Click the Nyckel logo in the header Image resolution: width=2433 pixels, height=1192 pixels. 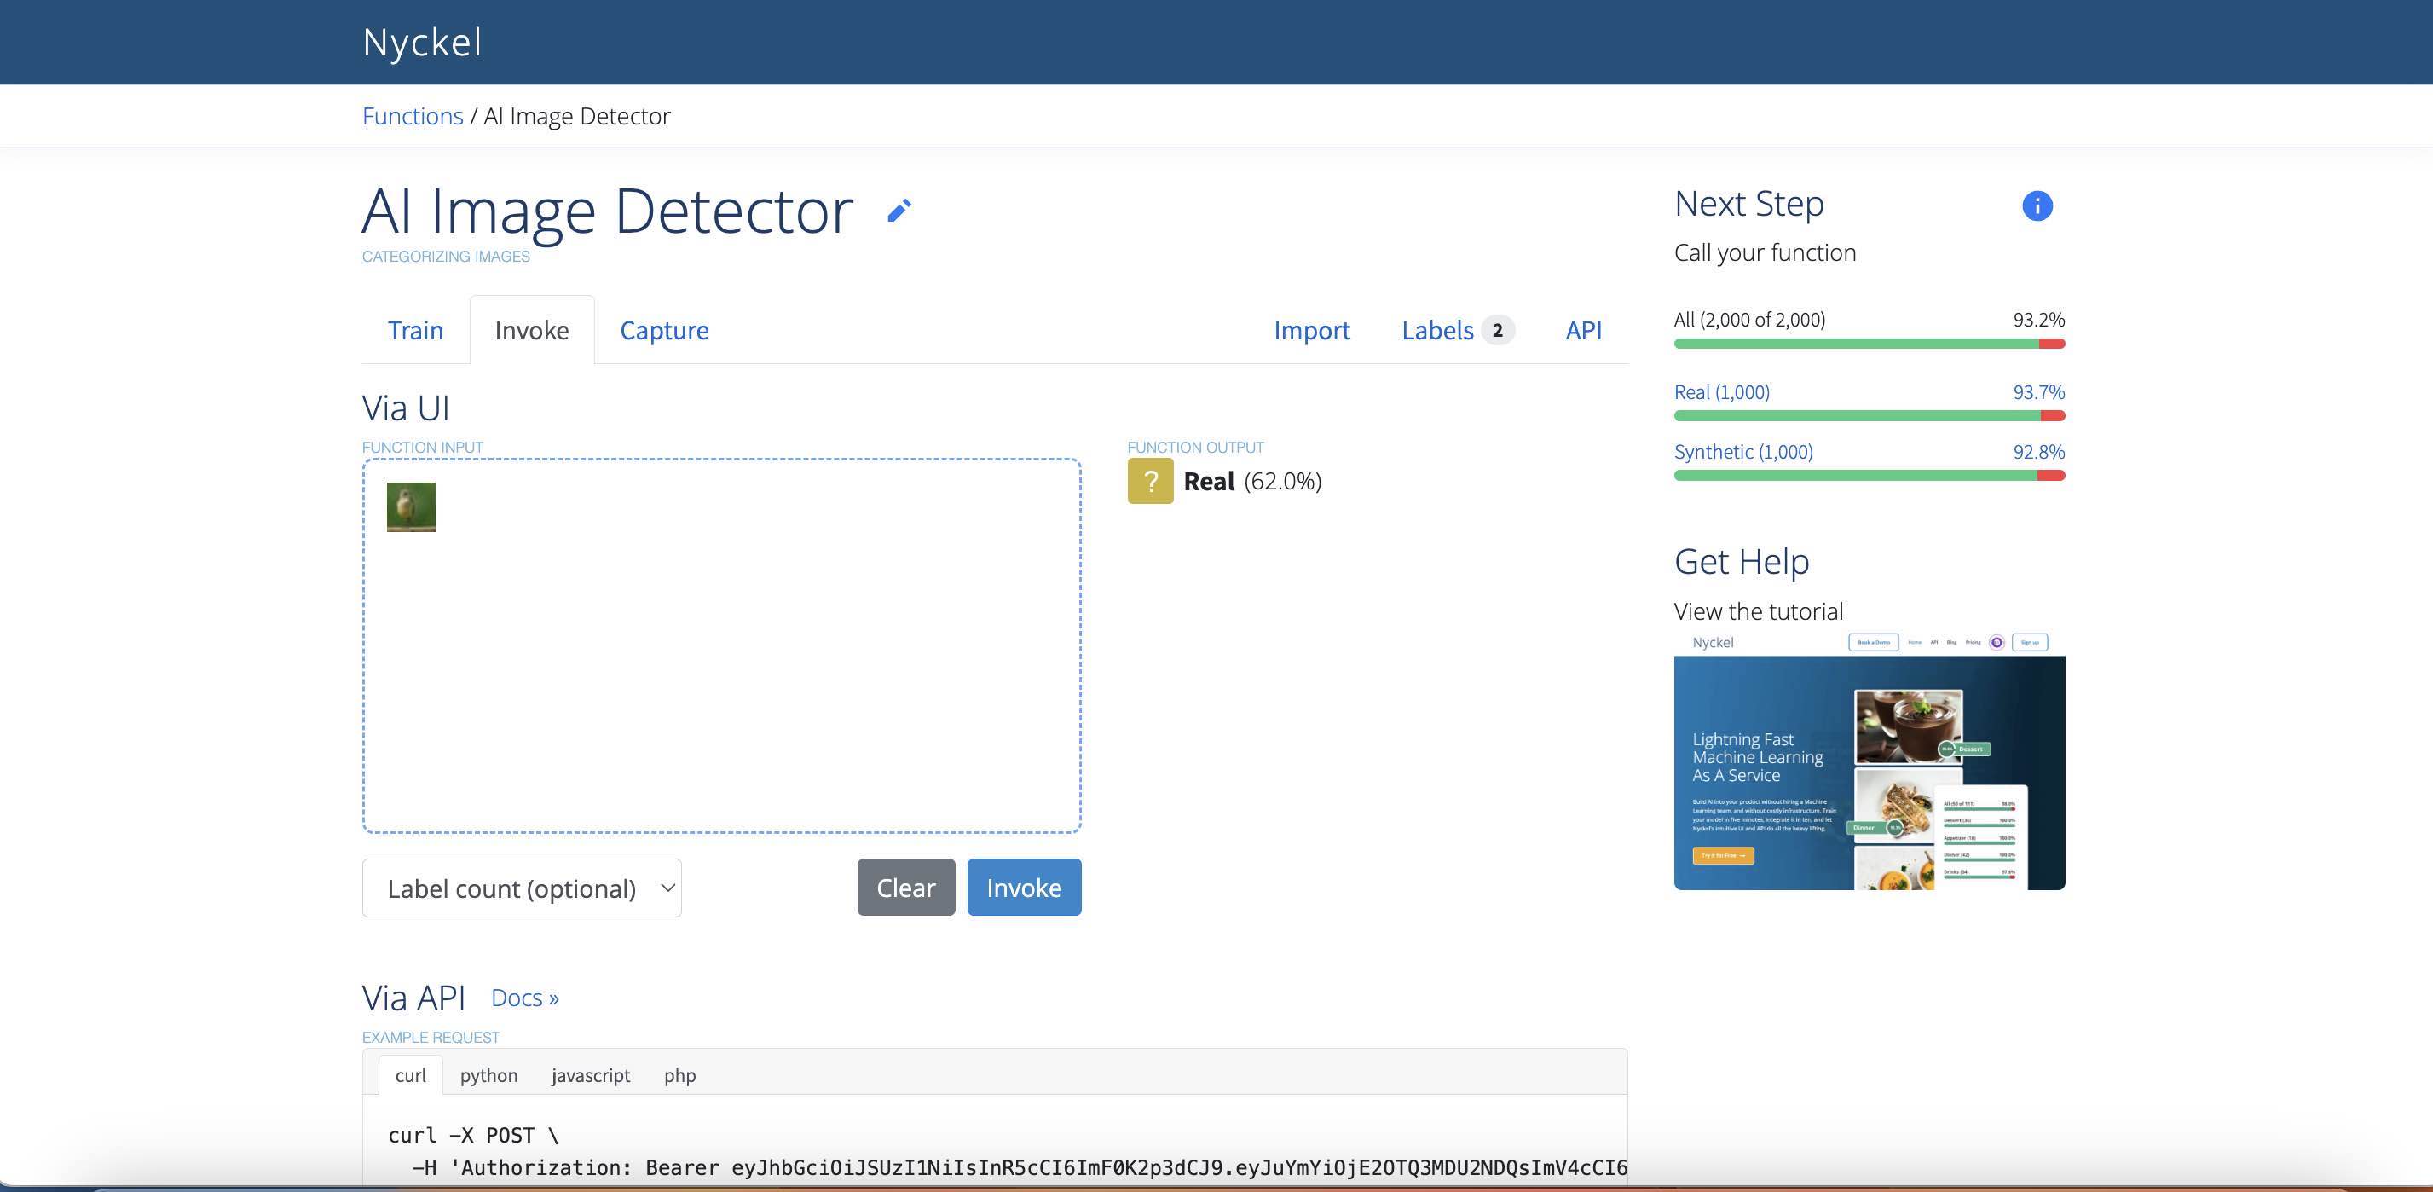[x=422, y=42]
